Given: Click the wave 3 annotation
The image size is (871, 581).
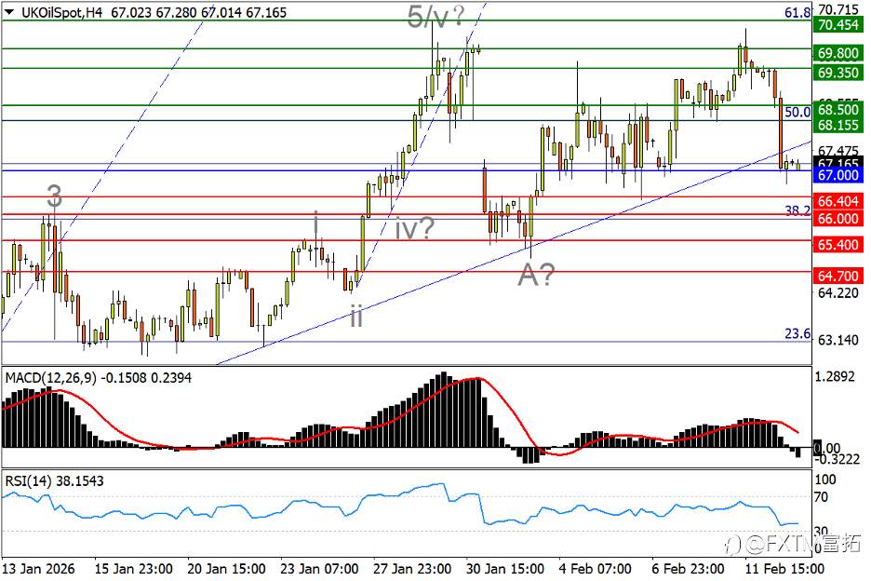Looking at the screenshot, I should [x=54, y=196].
